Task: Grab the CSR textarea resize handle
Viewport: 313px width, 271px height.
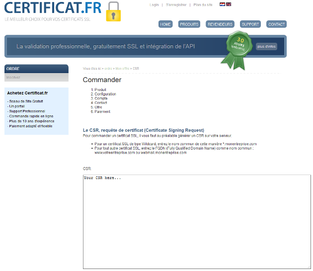Action: [309, 267]
